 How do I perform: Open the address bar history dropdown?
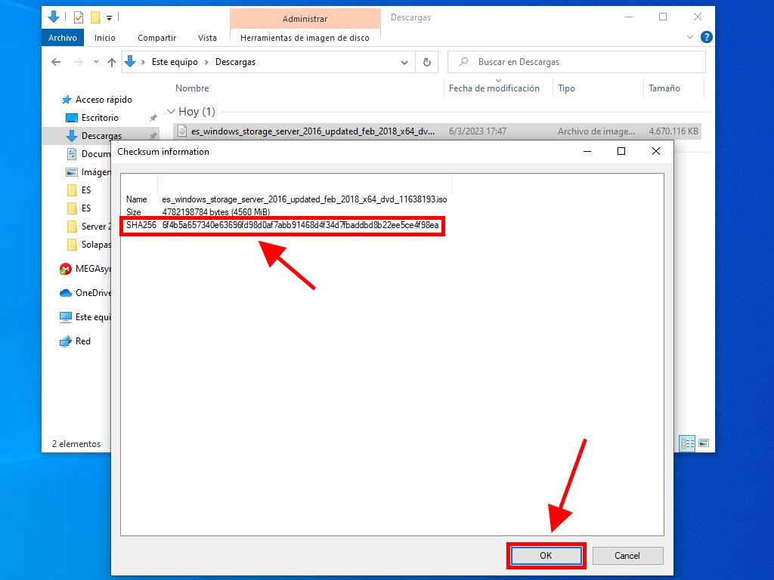(404, 62)
